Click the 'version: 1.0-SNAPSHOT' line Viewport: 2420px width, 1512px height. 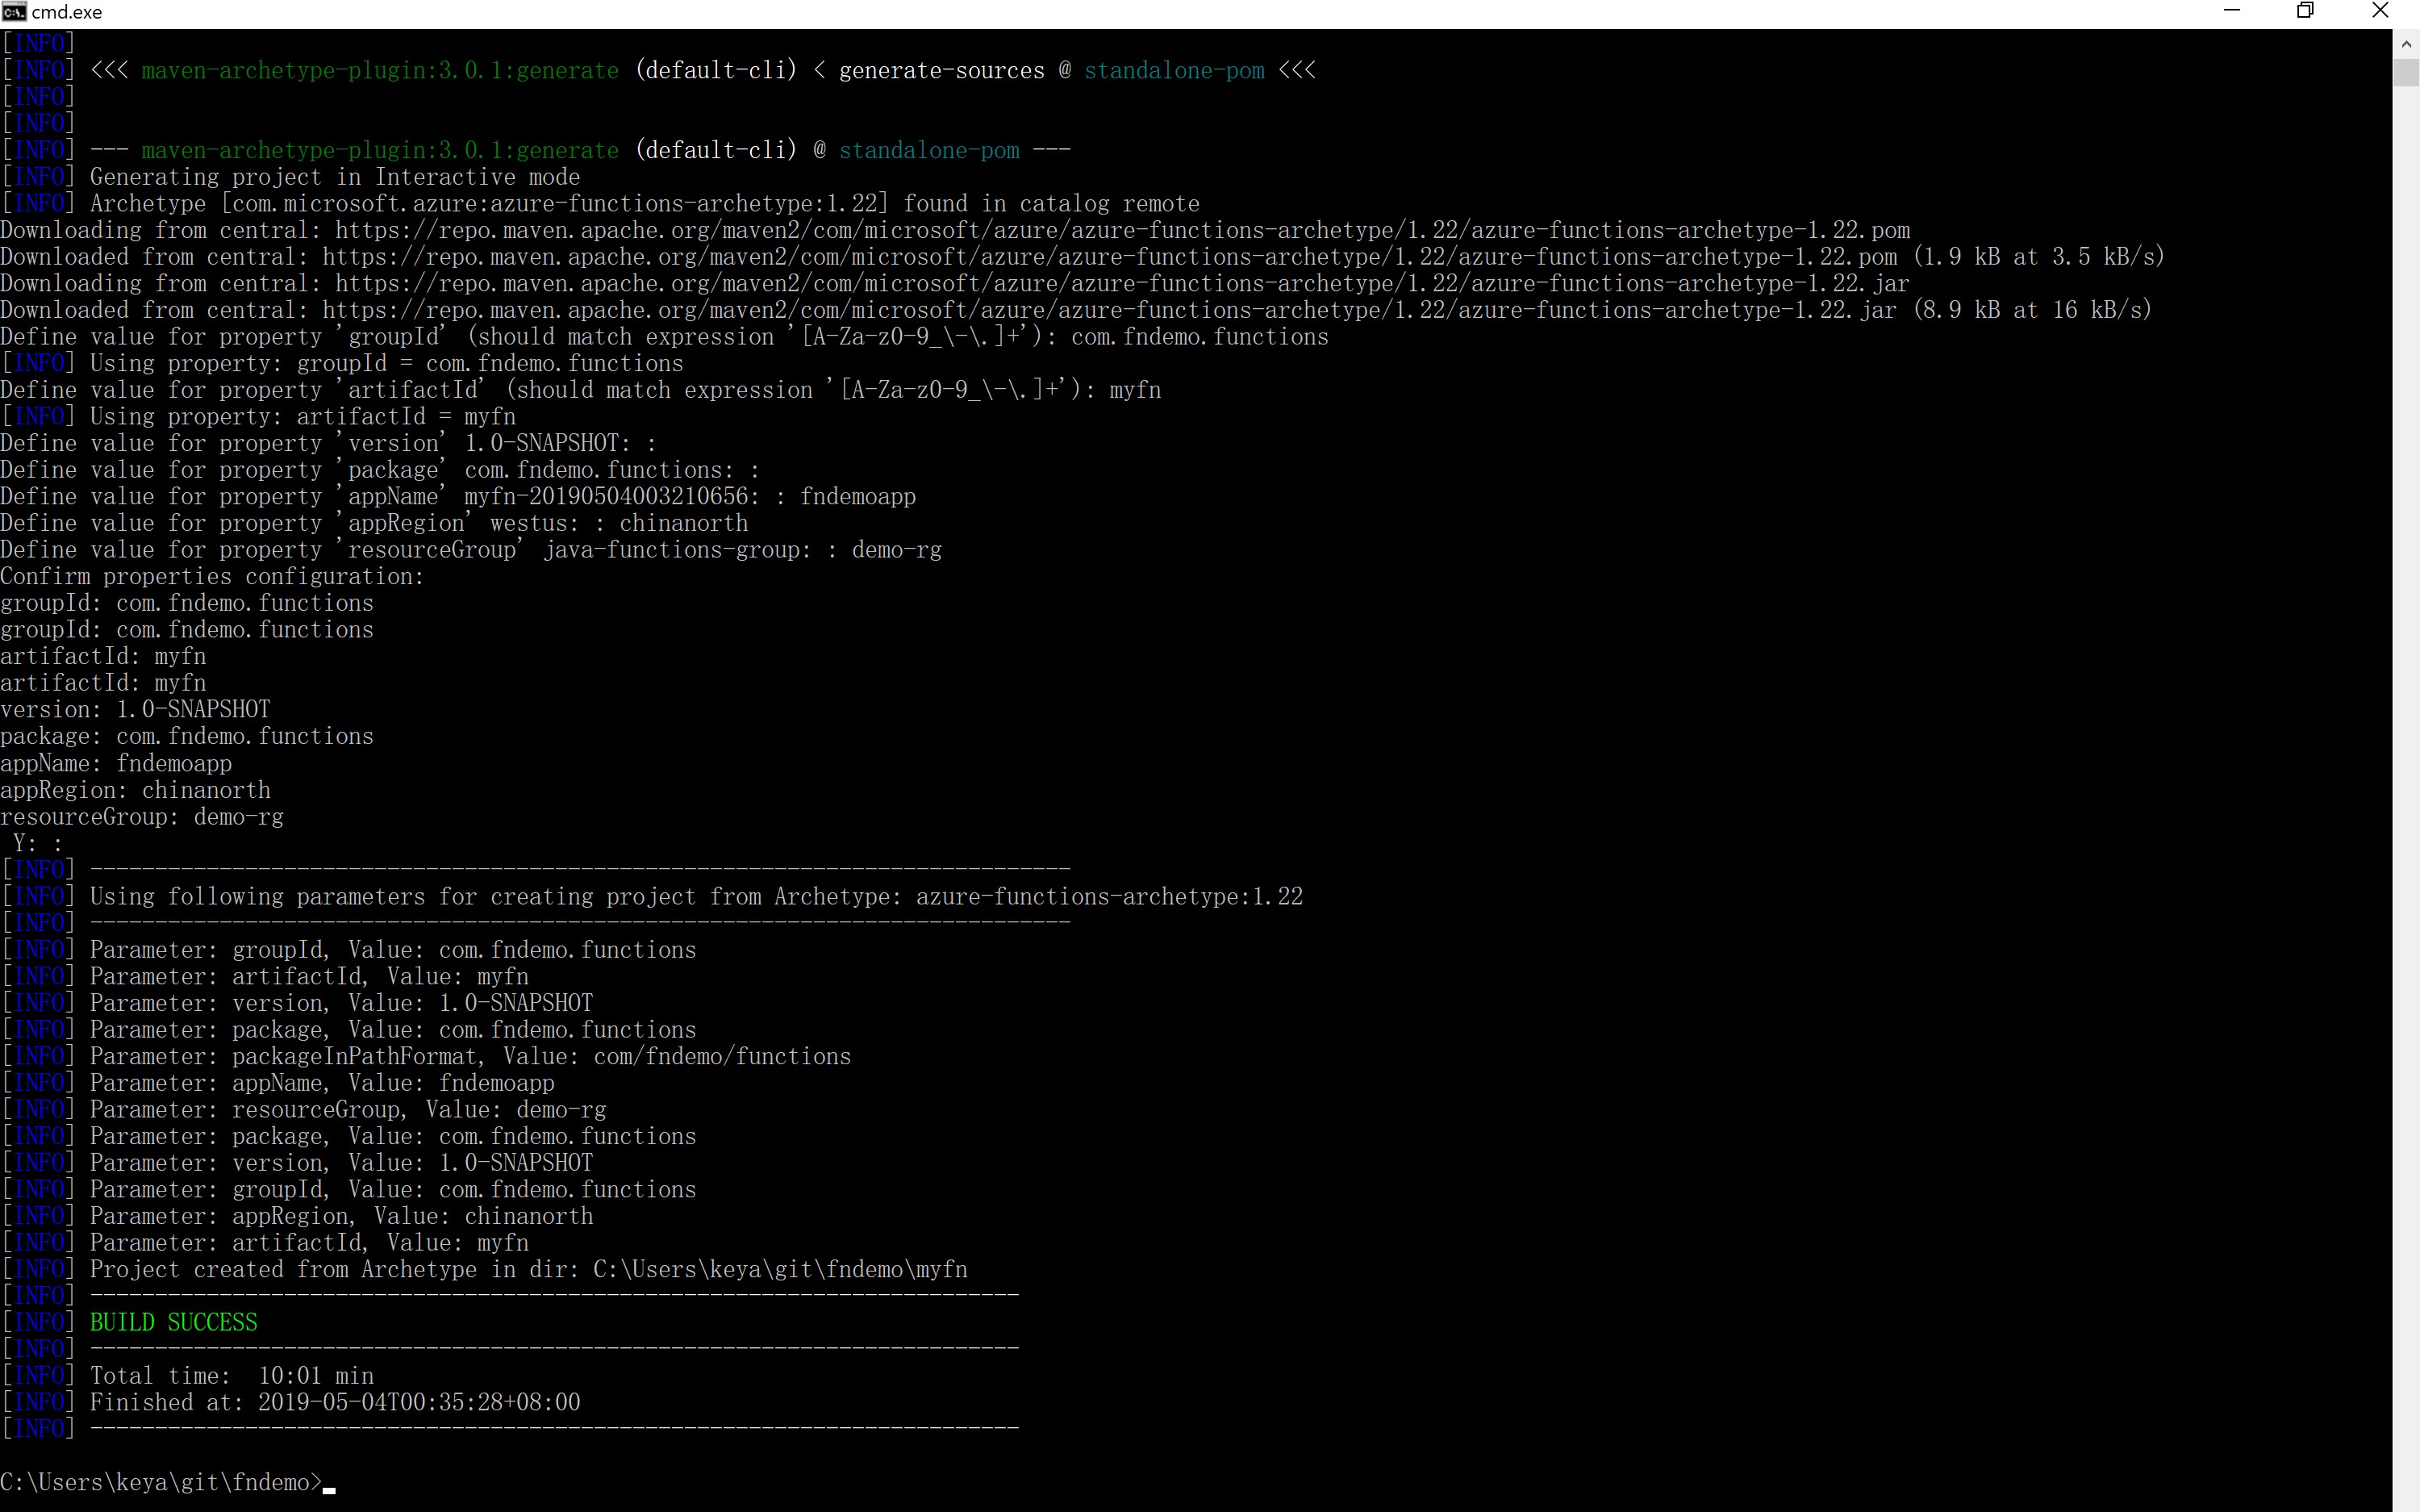click(x=135, y=710)
